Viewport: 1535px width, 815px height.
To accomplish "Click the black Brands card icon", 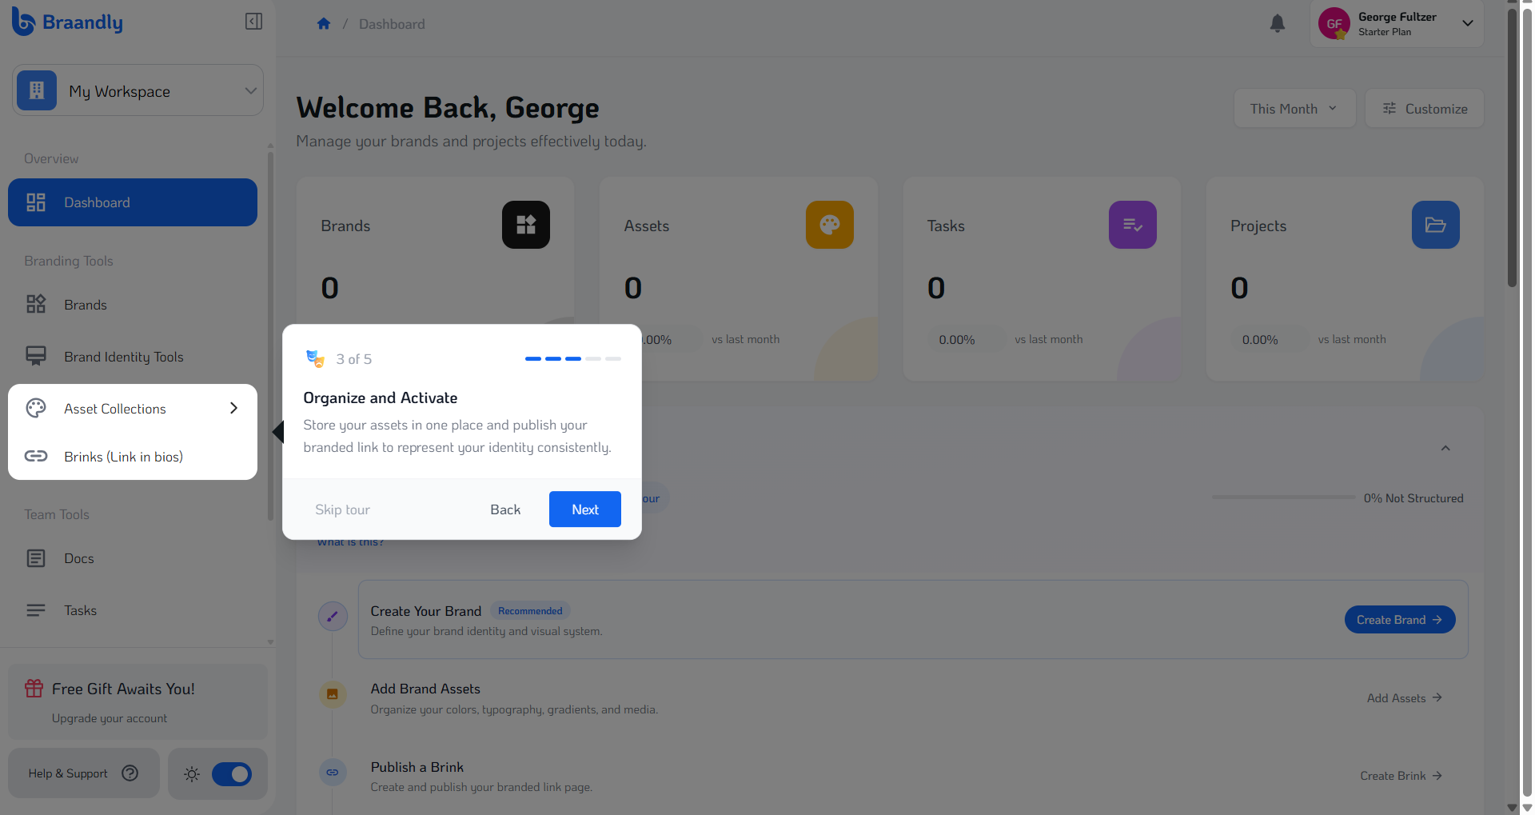I will [526, 225].
